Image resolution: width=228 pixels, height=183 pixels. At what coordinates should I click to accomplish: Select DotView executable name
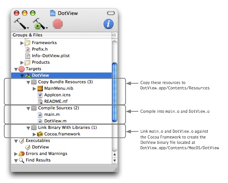pyautogui.click(x=40, y=147)
